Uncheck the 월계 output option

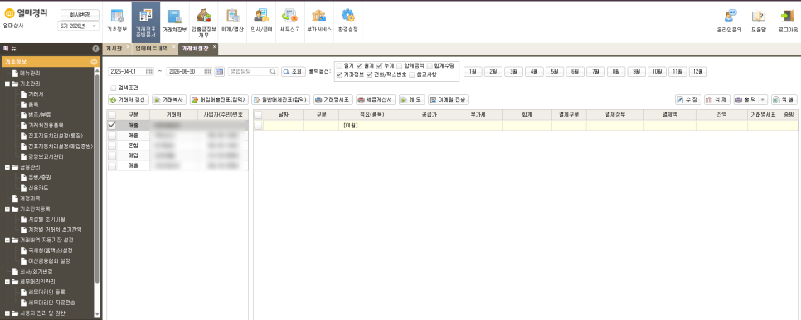(360, 65)
